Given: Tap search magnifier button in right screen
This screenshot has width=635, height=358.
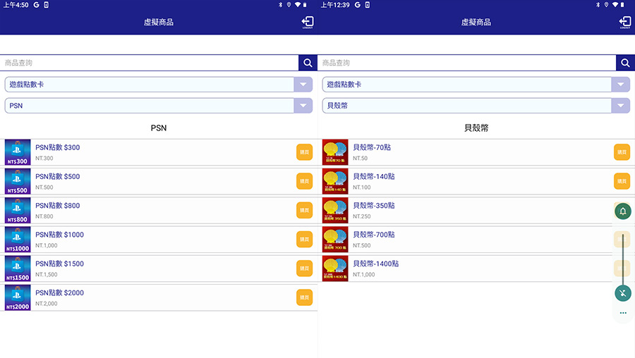Looking at the screenshot, I should pyautogui.click(x=625, y=63).
